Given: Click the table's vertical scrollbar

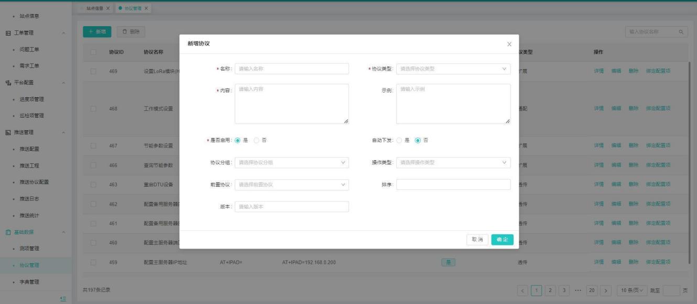Looking at the screenshot, I should 690,157.
